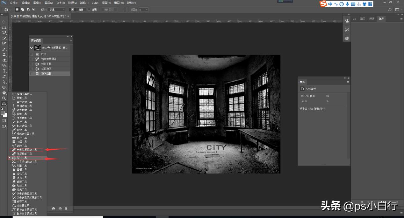Click the Patch tool in the left toolbar
Image resolution: width=404 pixels, height=218 pixels.
[4, 104]
